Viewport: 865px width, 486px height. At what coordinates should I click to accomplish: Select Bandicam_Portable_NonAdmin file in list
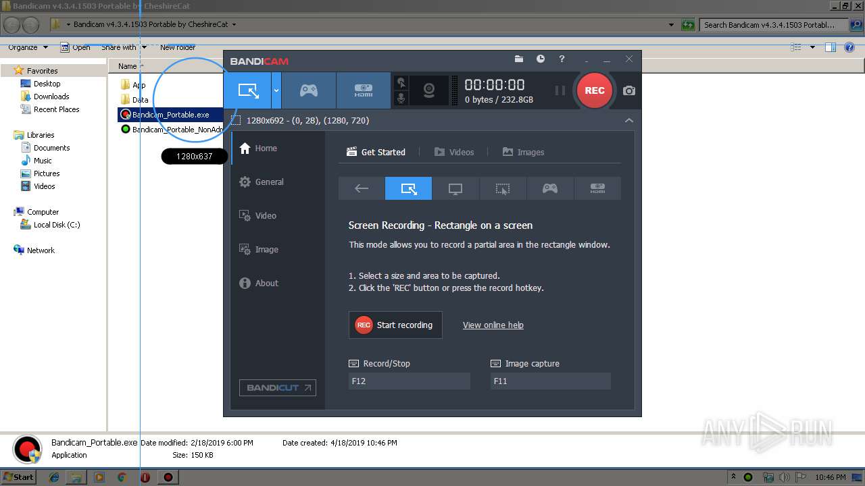click(172, 130)
